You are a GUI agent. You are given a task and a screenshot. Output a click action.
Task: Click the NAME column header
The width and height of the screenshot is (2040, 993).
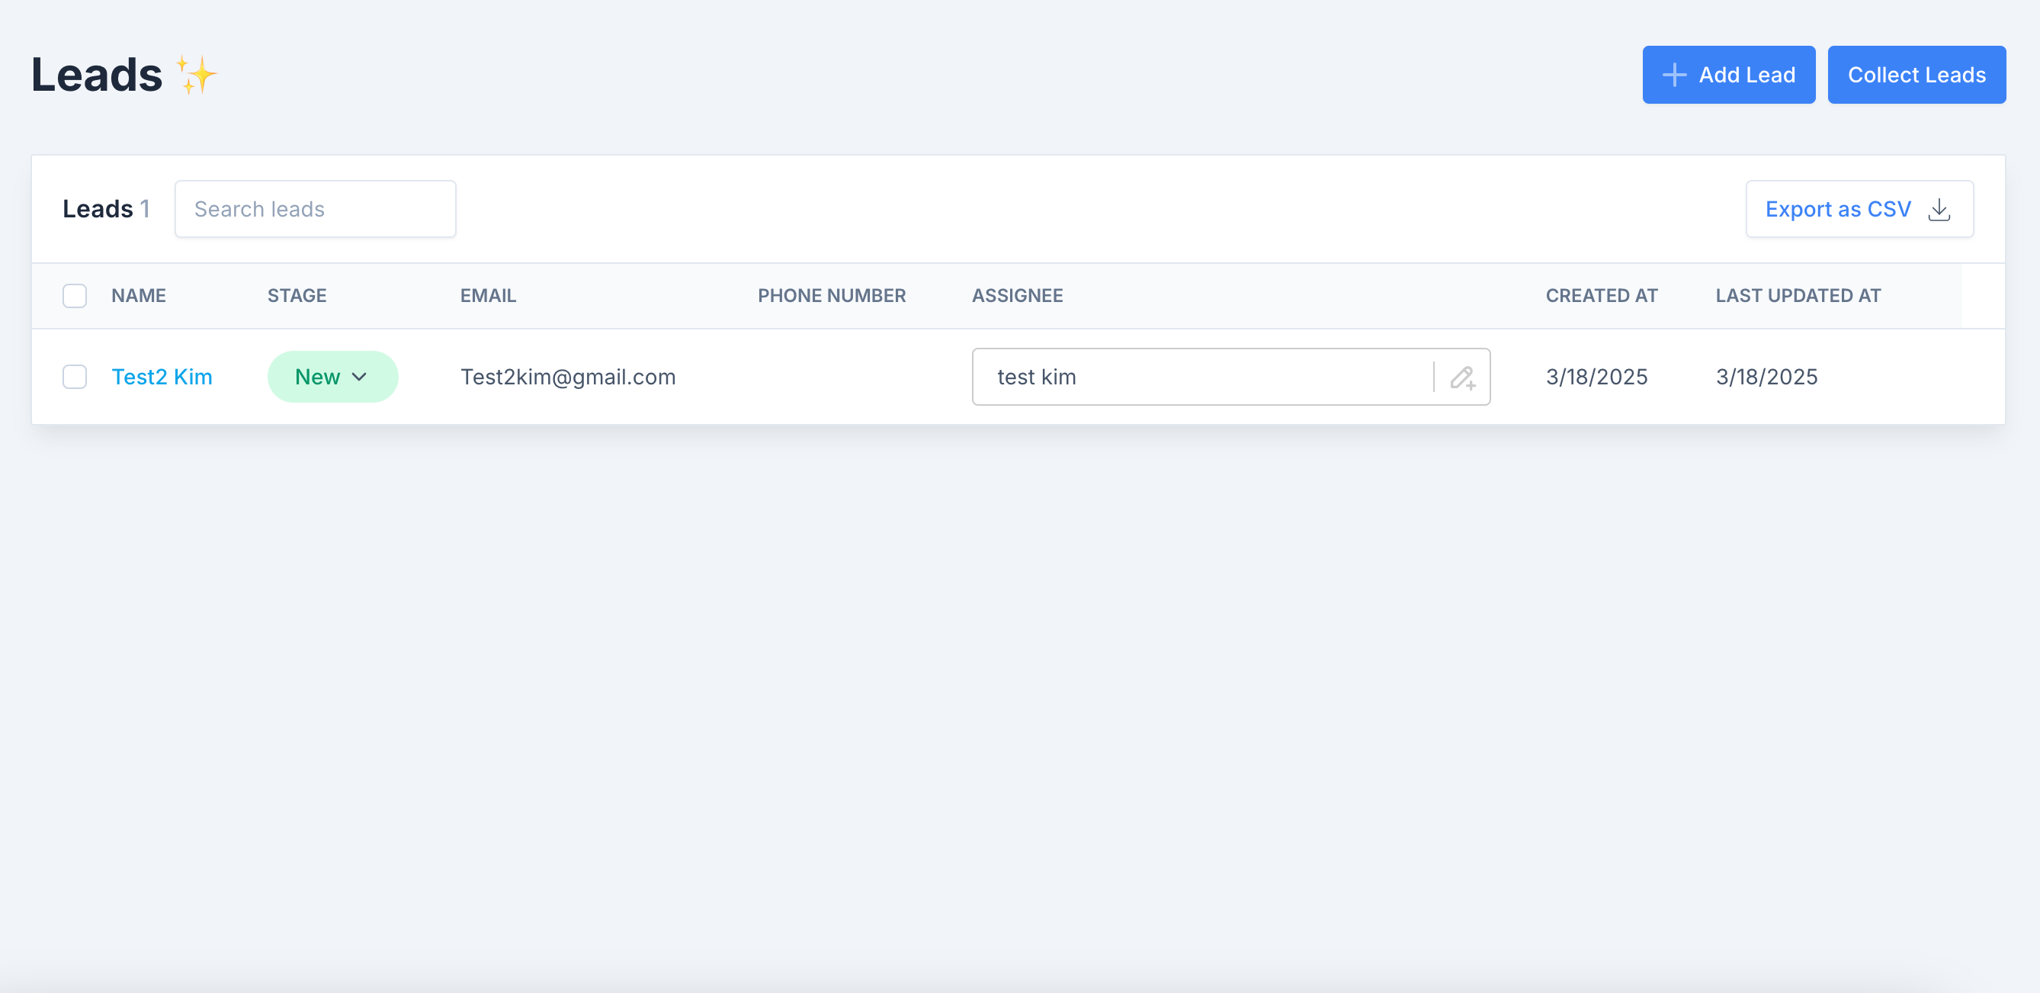[139, 296]
